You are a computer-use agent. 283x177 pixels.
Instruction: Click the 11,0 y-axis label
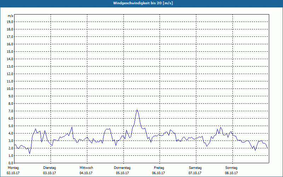click(10, 81)
